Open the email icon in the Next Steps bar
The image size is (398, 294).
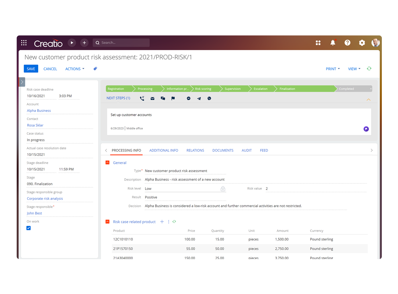click(152, 98)
